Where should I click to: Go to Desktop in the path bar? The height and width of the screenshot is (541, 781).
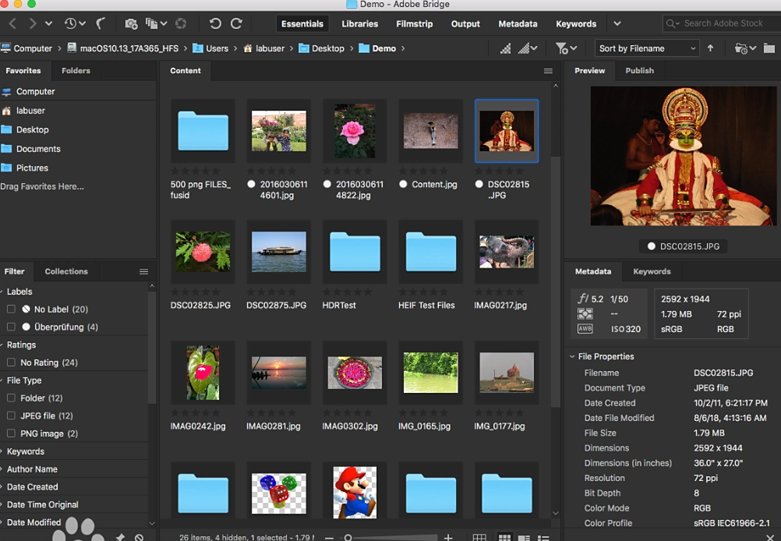(x=327, y=48)
